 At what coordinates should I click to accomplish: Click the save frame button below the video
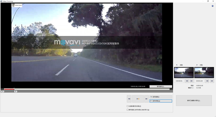[161, 86]
